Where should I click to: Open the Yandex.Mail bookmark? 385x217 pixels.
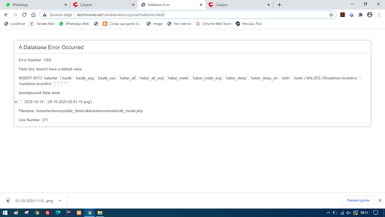(x=42, y=24)
